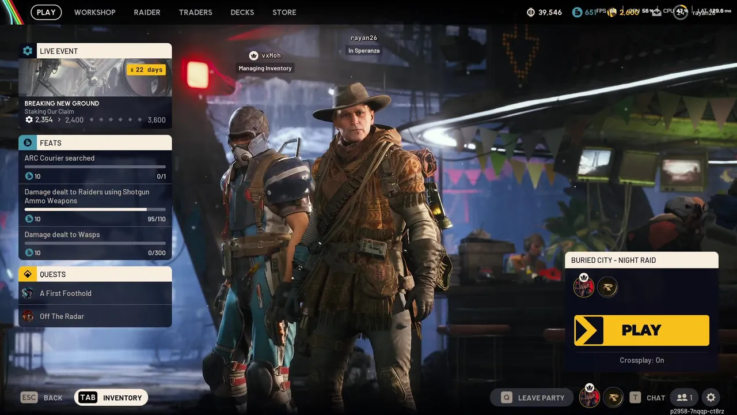Open the party members icon showing 1
737x415 pixels.
point(685,398)
